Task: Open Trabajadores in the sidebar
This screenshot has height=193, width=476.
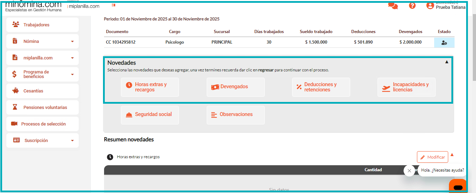Action: (43, 25)
